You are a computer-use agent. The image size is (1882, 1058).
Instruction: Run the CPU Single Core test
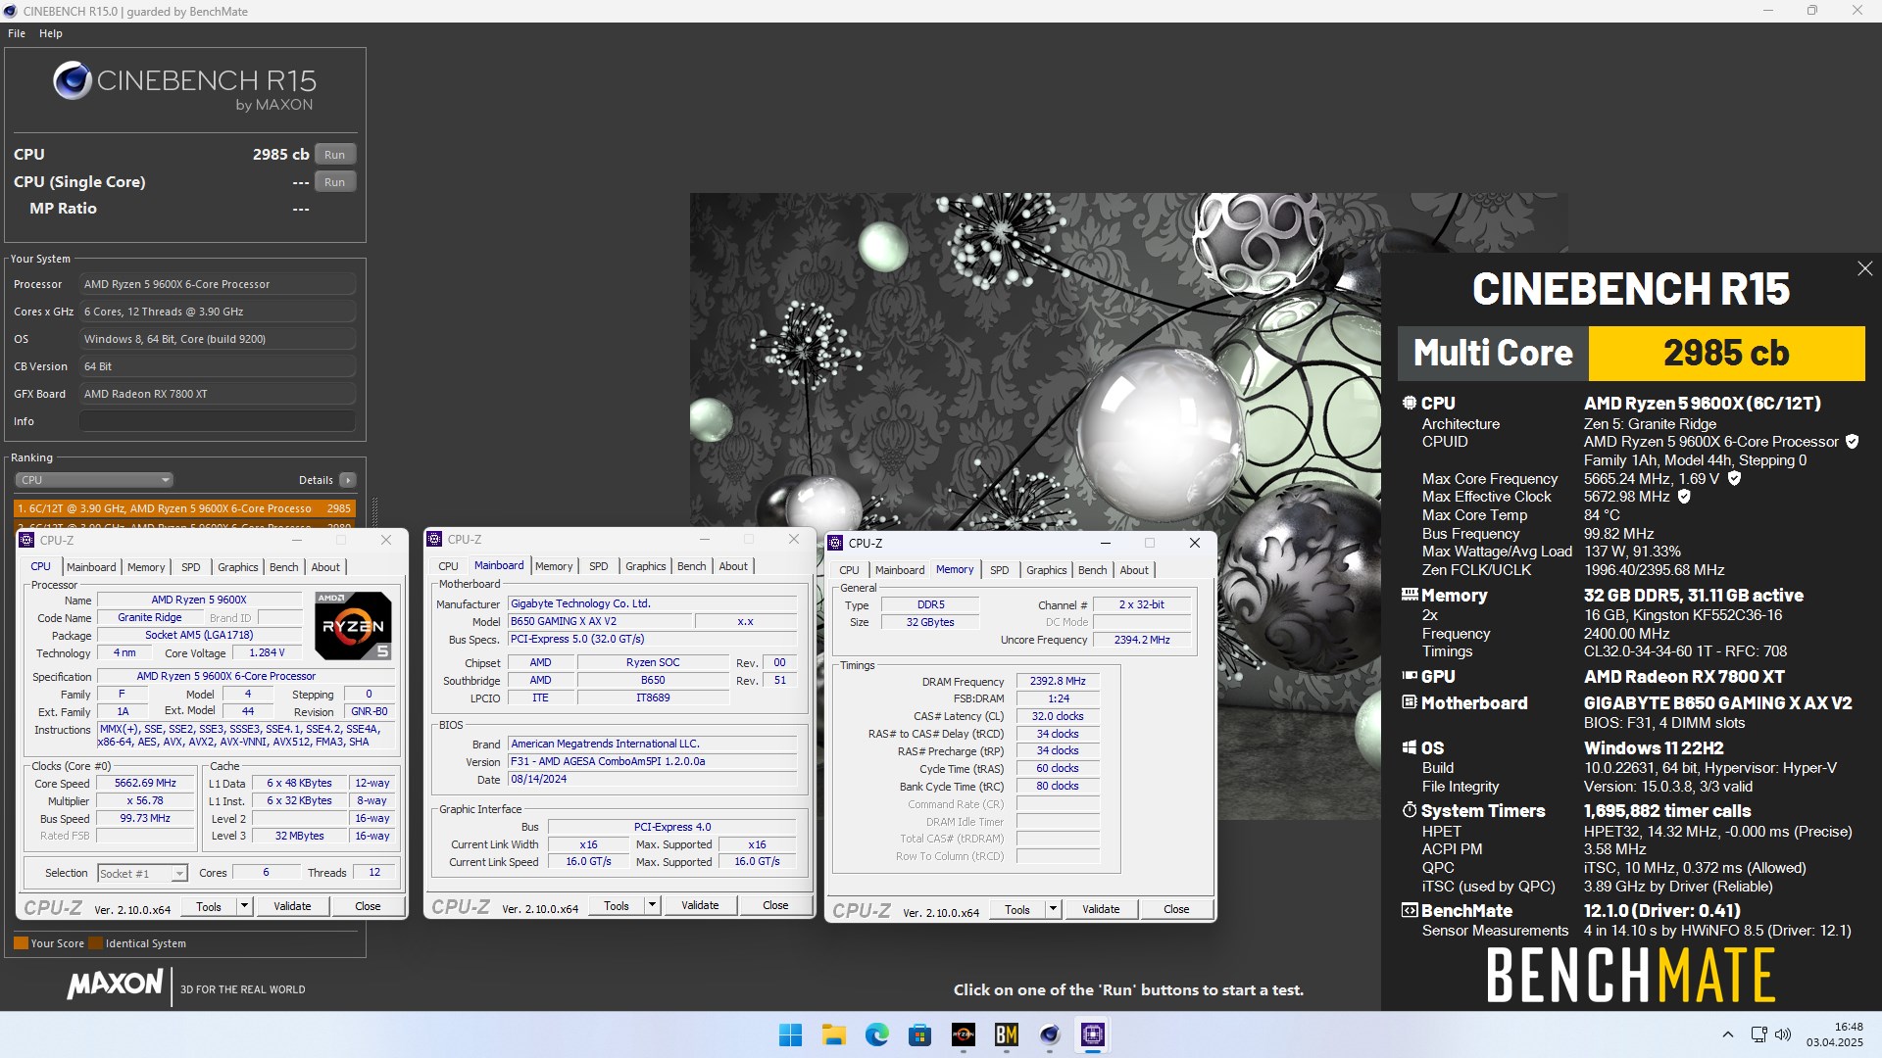[x=335, y=182]
